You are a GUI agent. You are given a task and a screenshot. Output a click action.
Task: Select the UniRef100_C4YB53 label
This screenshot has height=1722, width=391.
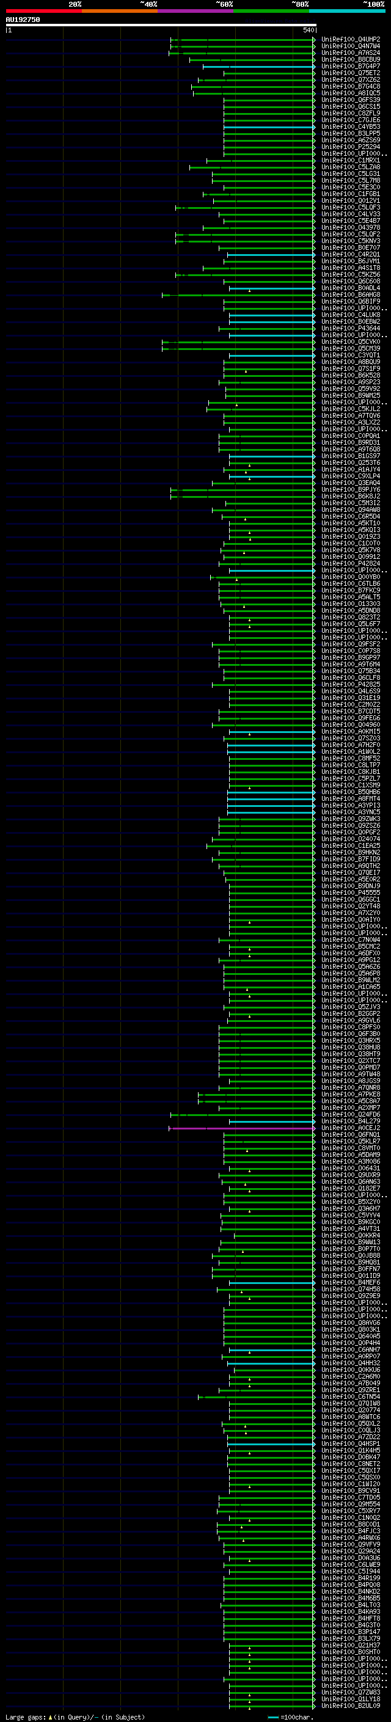(351, 126)
